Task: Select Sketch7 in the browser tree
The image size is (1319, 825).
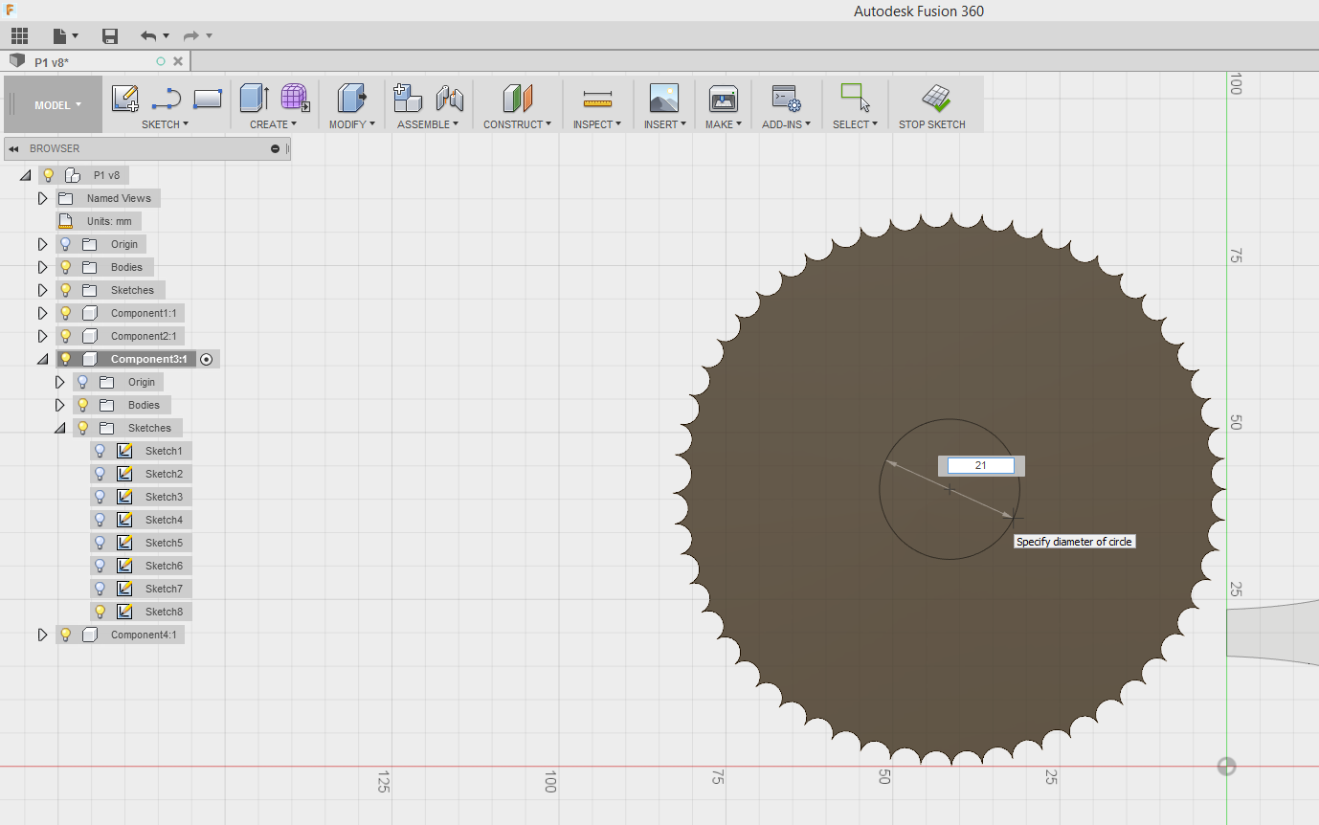Action: tap(164, 589)
